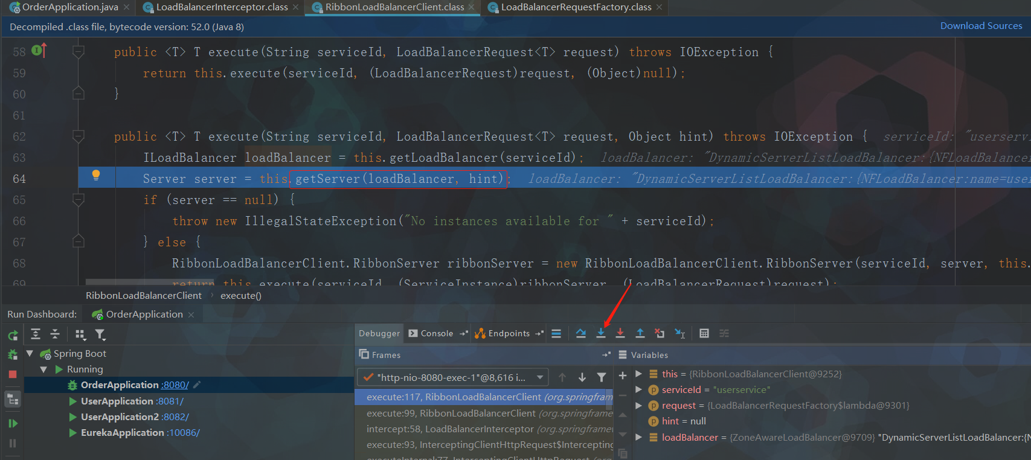Click the intention light bulb on line 64
The width and height of the screenshot is (1031, 460).
click(x=95, y=175)
